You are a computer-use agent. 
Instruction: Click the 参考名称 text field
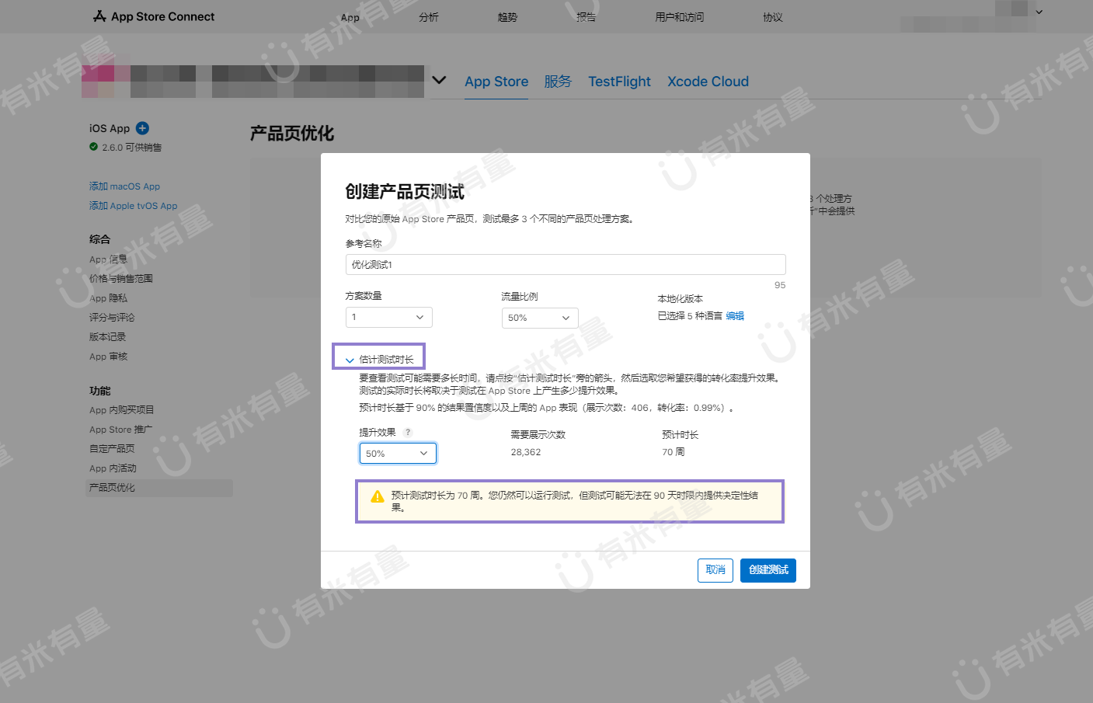point(566,265)
